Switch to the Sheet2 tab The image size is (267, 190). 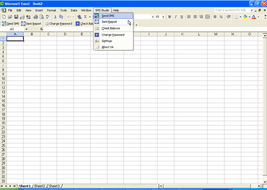39,186
